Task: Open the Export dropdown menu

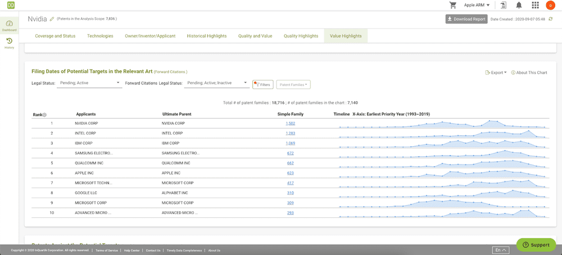Action: click(x=495, y=72)
